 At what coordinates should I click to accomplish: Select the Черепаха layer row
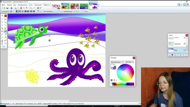(x=177, y=44)
